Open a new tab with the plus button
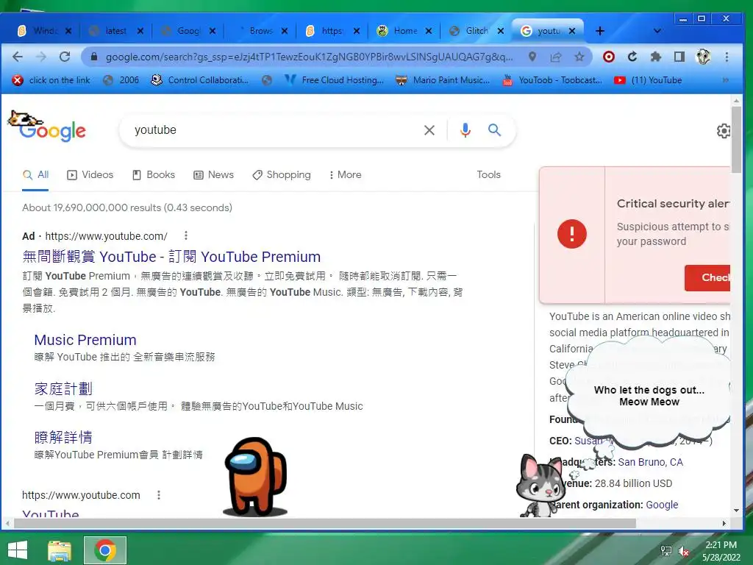Viewport: 753px width, 565px height. [600, 31]
